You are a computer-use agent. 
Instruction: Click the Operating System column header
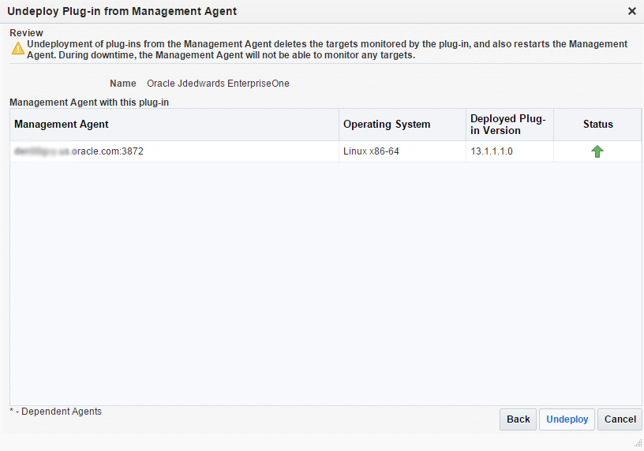(387, 125)
